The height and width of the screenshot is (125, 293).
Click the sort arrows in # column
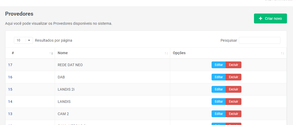[x=51, y=53]
